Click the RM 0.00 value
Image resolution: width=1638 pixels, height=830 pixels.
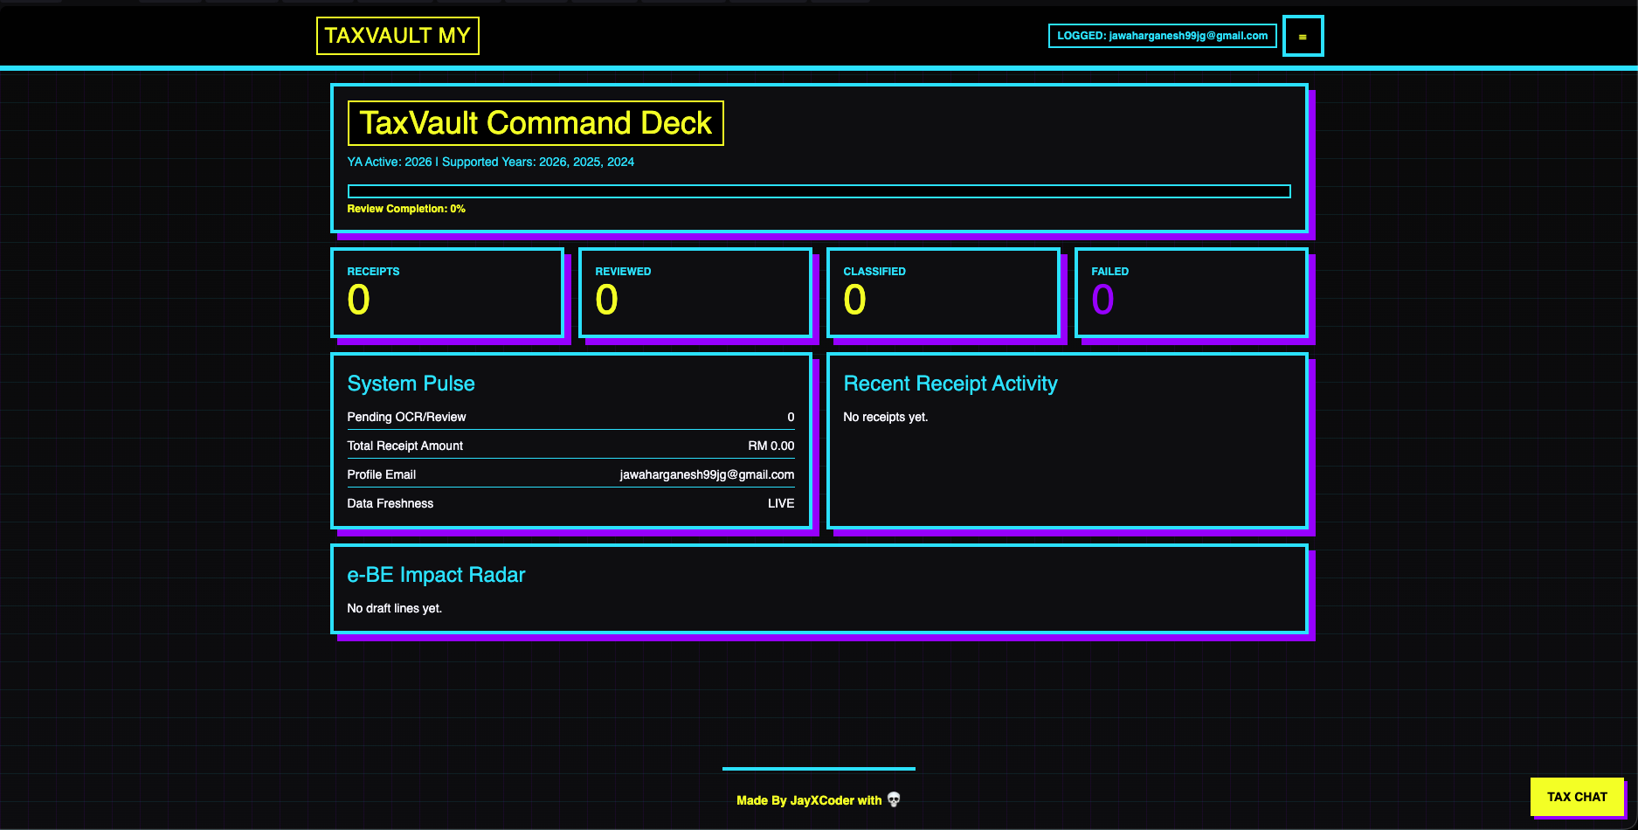click(x=771, y=446)
